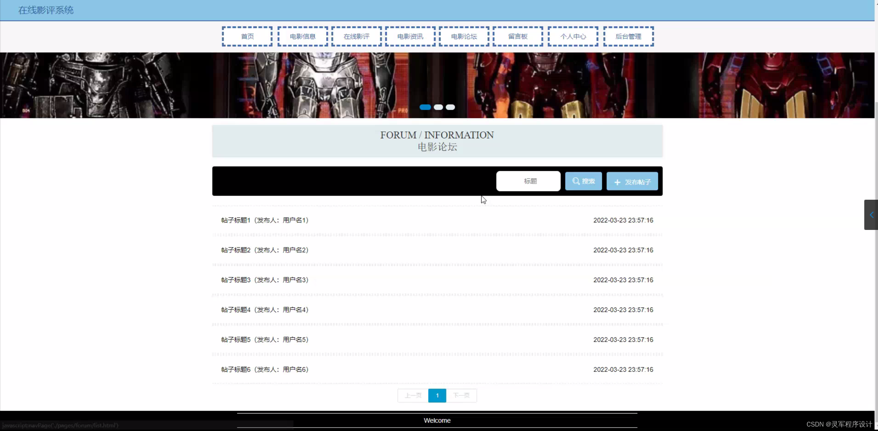Open post 帖子标题1
878x431 pixels.
coord(265,220)
